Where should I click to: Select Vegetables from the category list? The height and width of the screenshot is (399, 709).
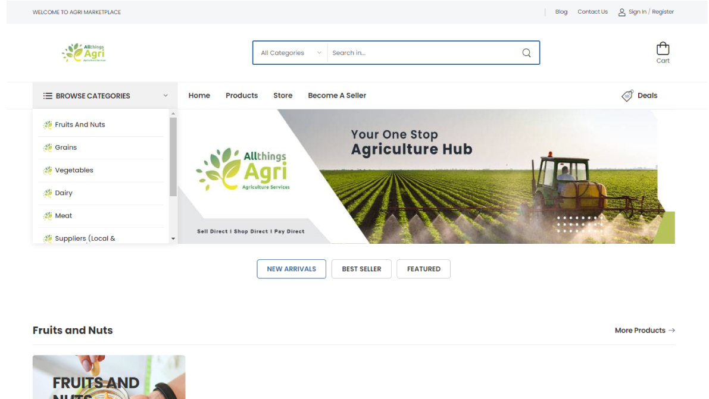pos(74,170)
